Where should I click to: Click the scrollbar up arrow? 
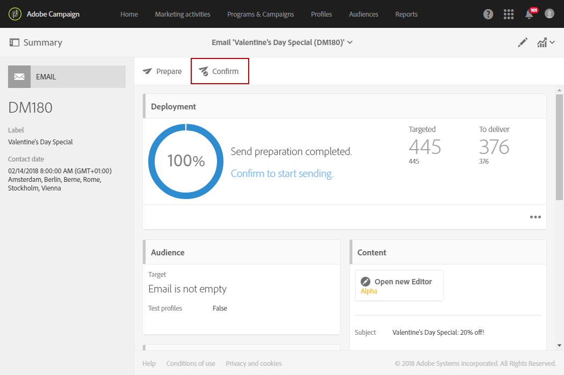(559, 90)
